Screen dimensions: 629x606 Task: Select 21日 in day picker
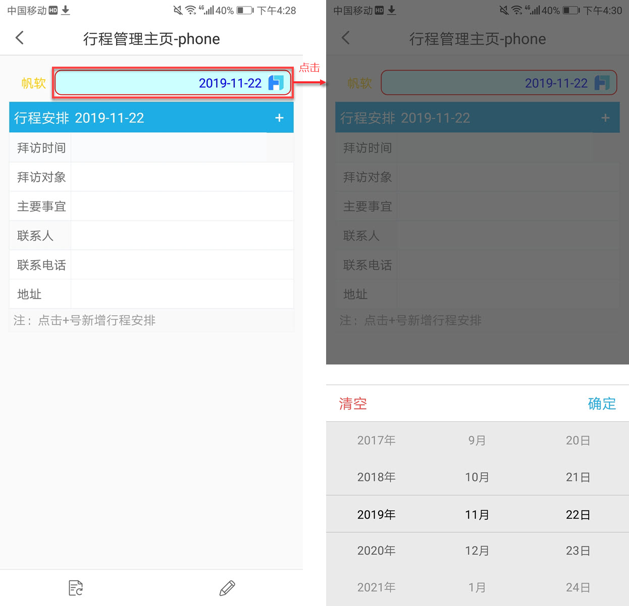(x=578, y=477)
